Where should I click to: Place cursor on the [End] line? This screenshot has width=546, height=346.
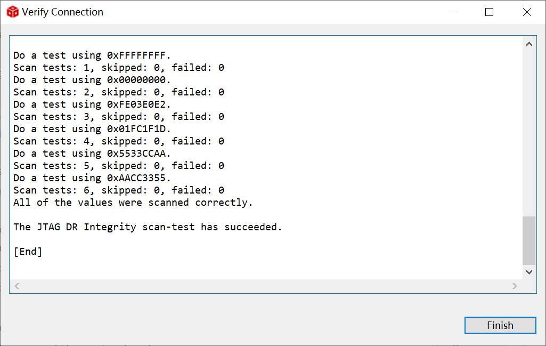28,252
